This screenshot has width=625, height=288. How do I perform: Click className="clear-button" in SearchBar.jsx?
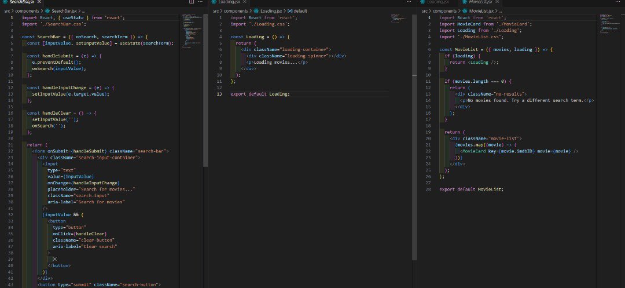point(83,240)
